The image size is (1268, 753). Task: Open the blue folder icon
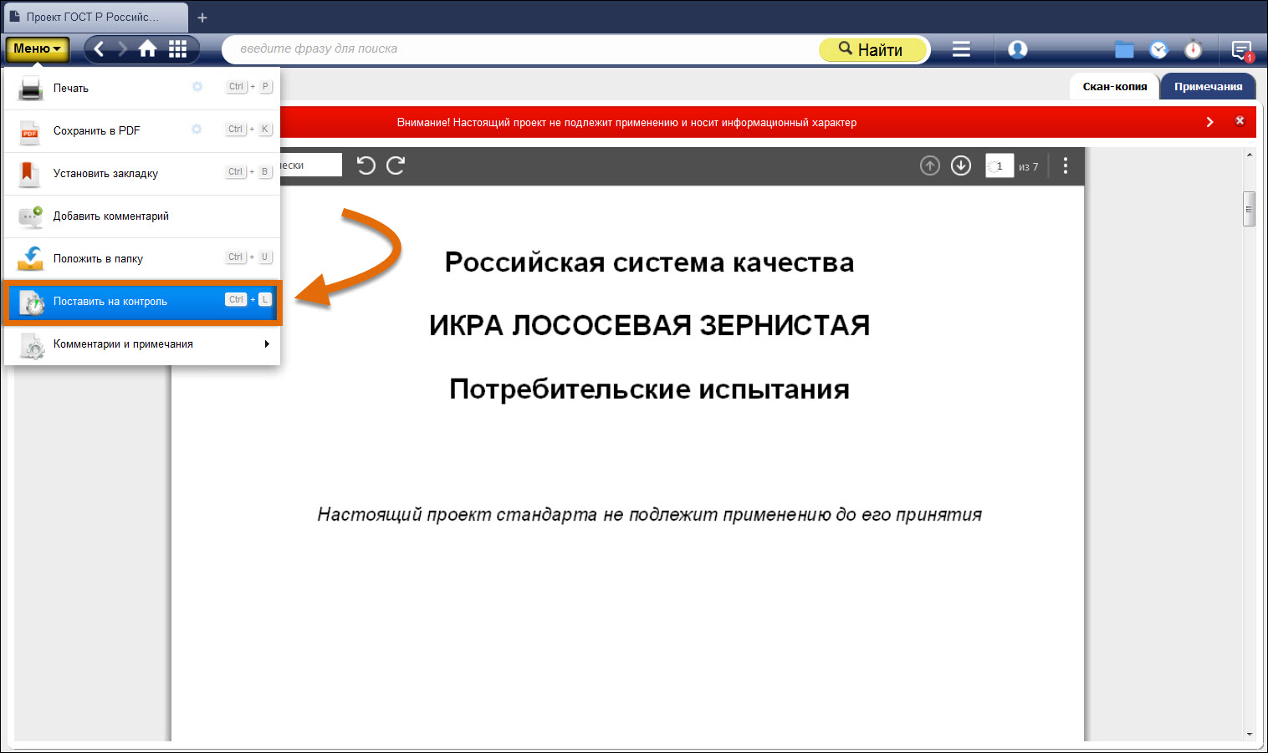click(1124, 50)
